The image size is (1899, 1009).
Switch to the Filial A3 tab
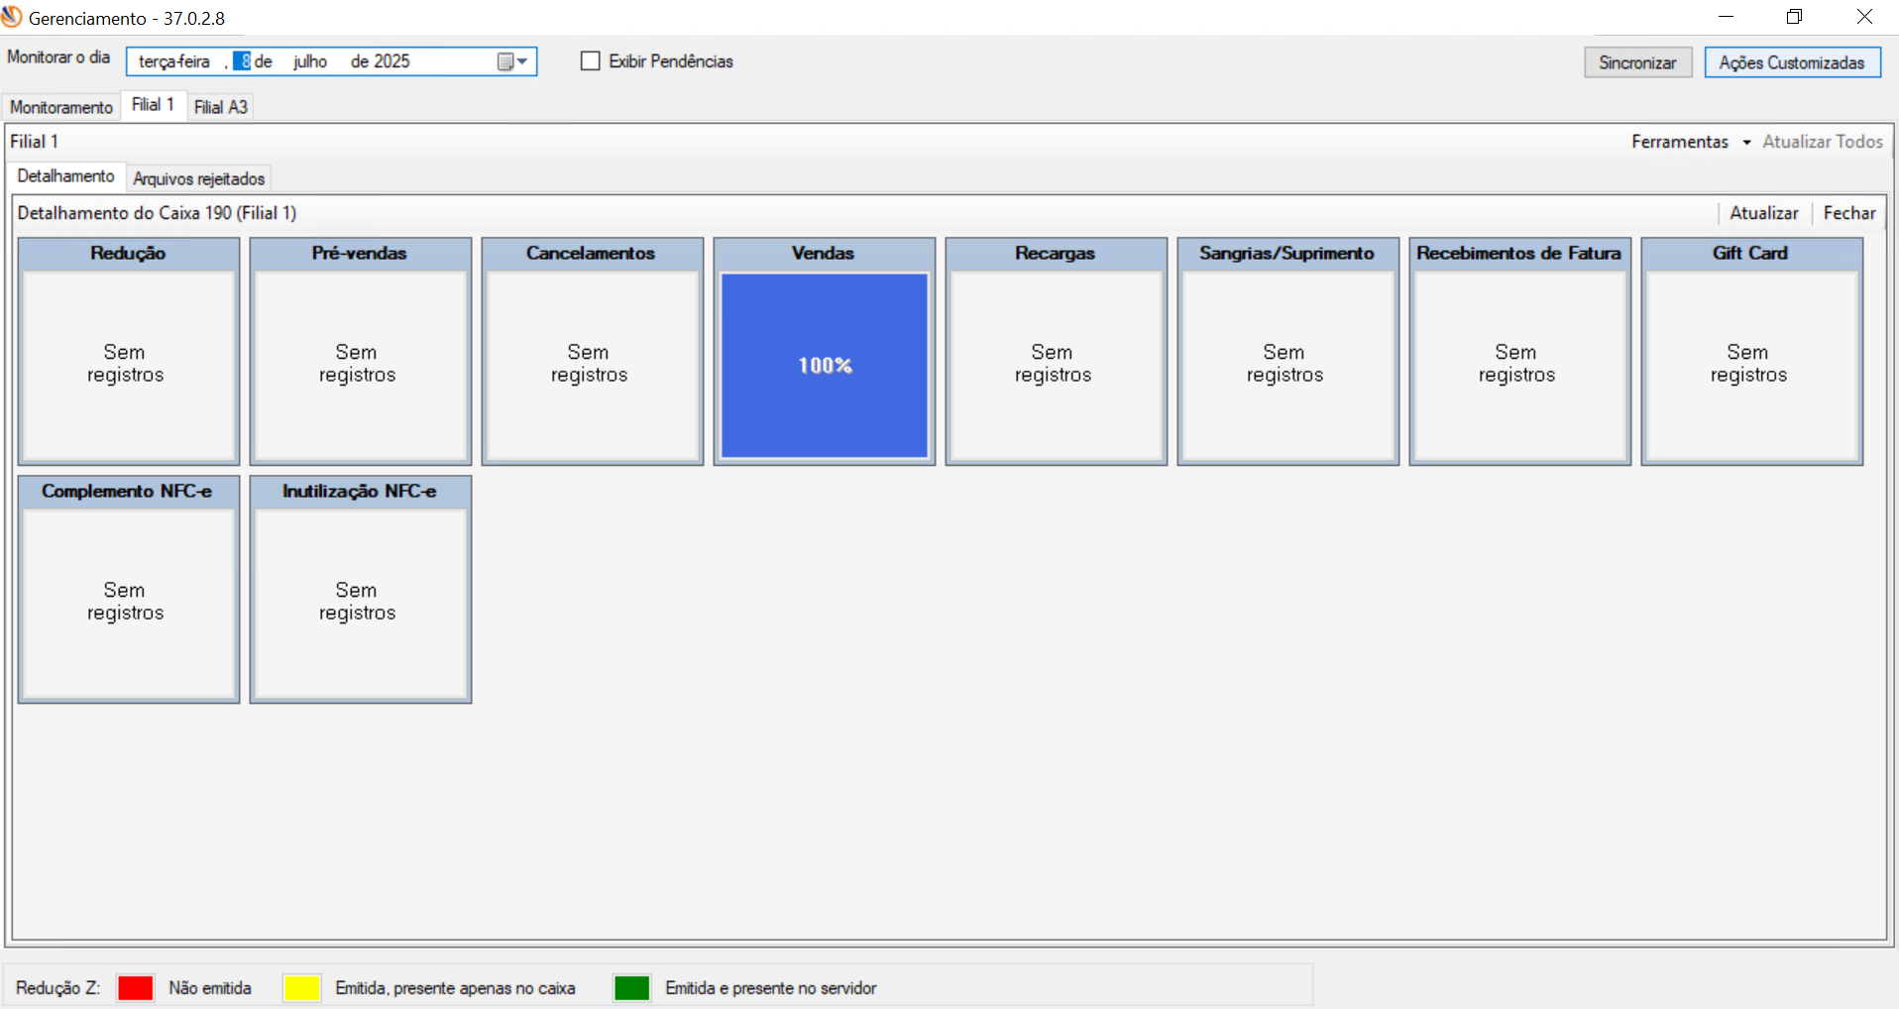(x=221, y=107)
